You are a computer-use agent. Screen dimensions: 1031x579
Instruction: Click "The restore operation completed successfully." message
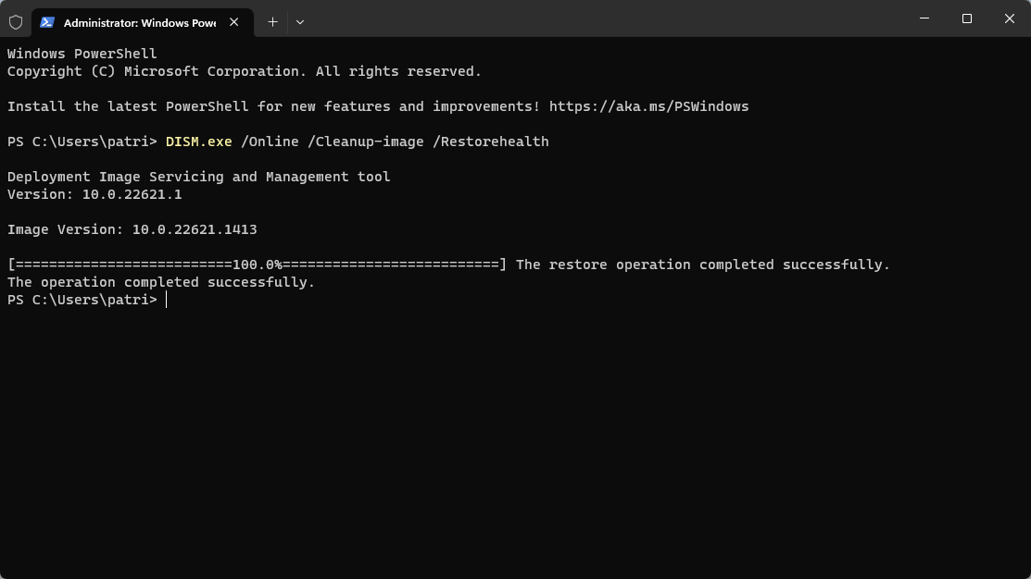pos(702,265)
